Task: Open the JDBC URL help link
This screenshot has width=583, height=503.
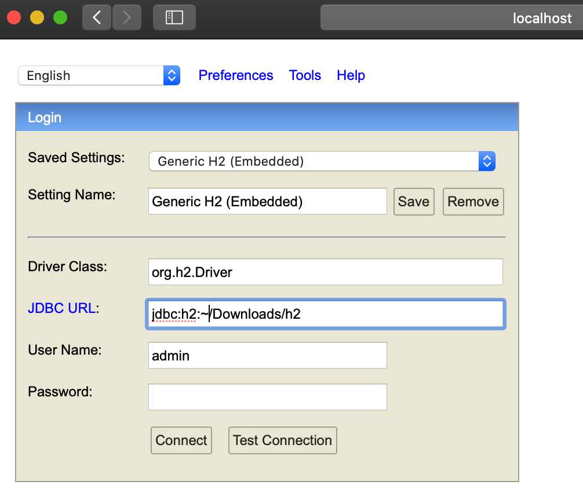Action: point(62,308)
